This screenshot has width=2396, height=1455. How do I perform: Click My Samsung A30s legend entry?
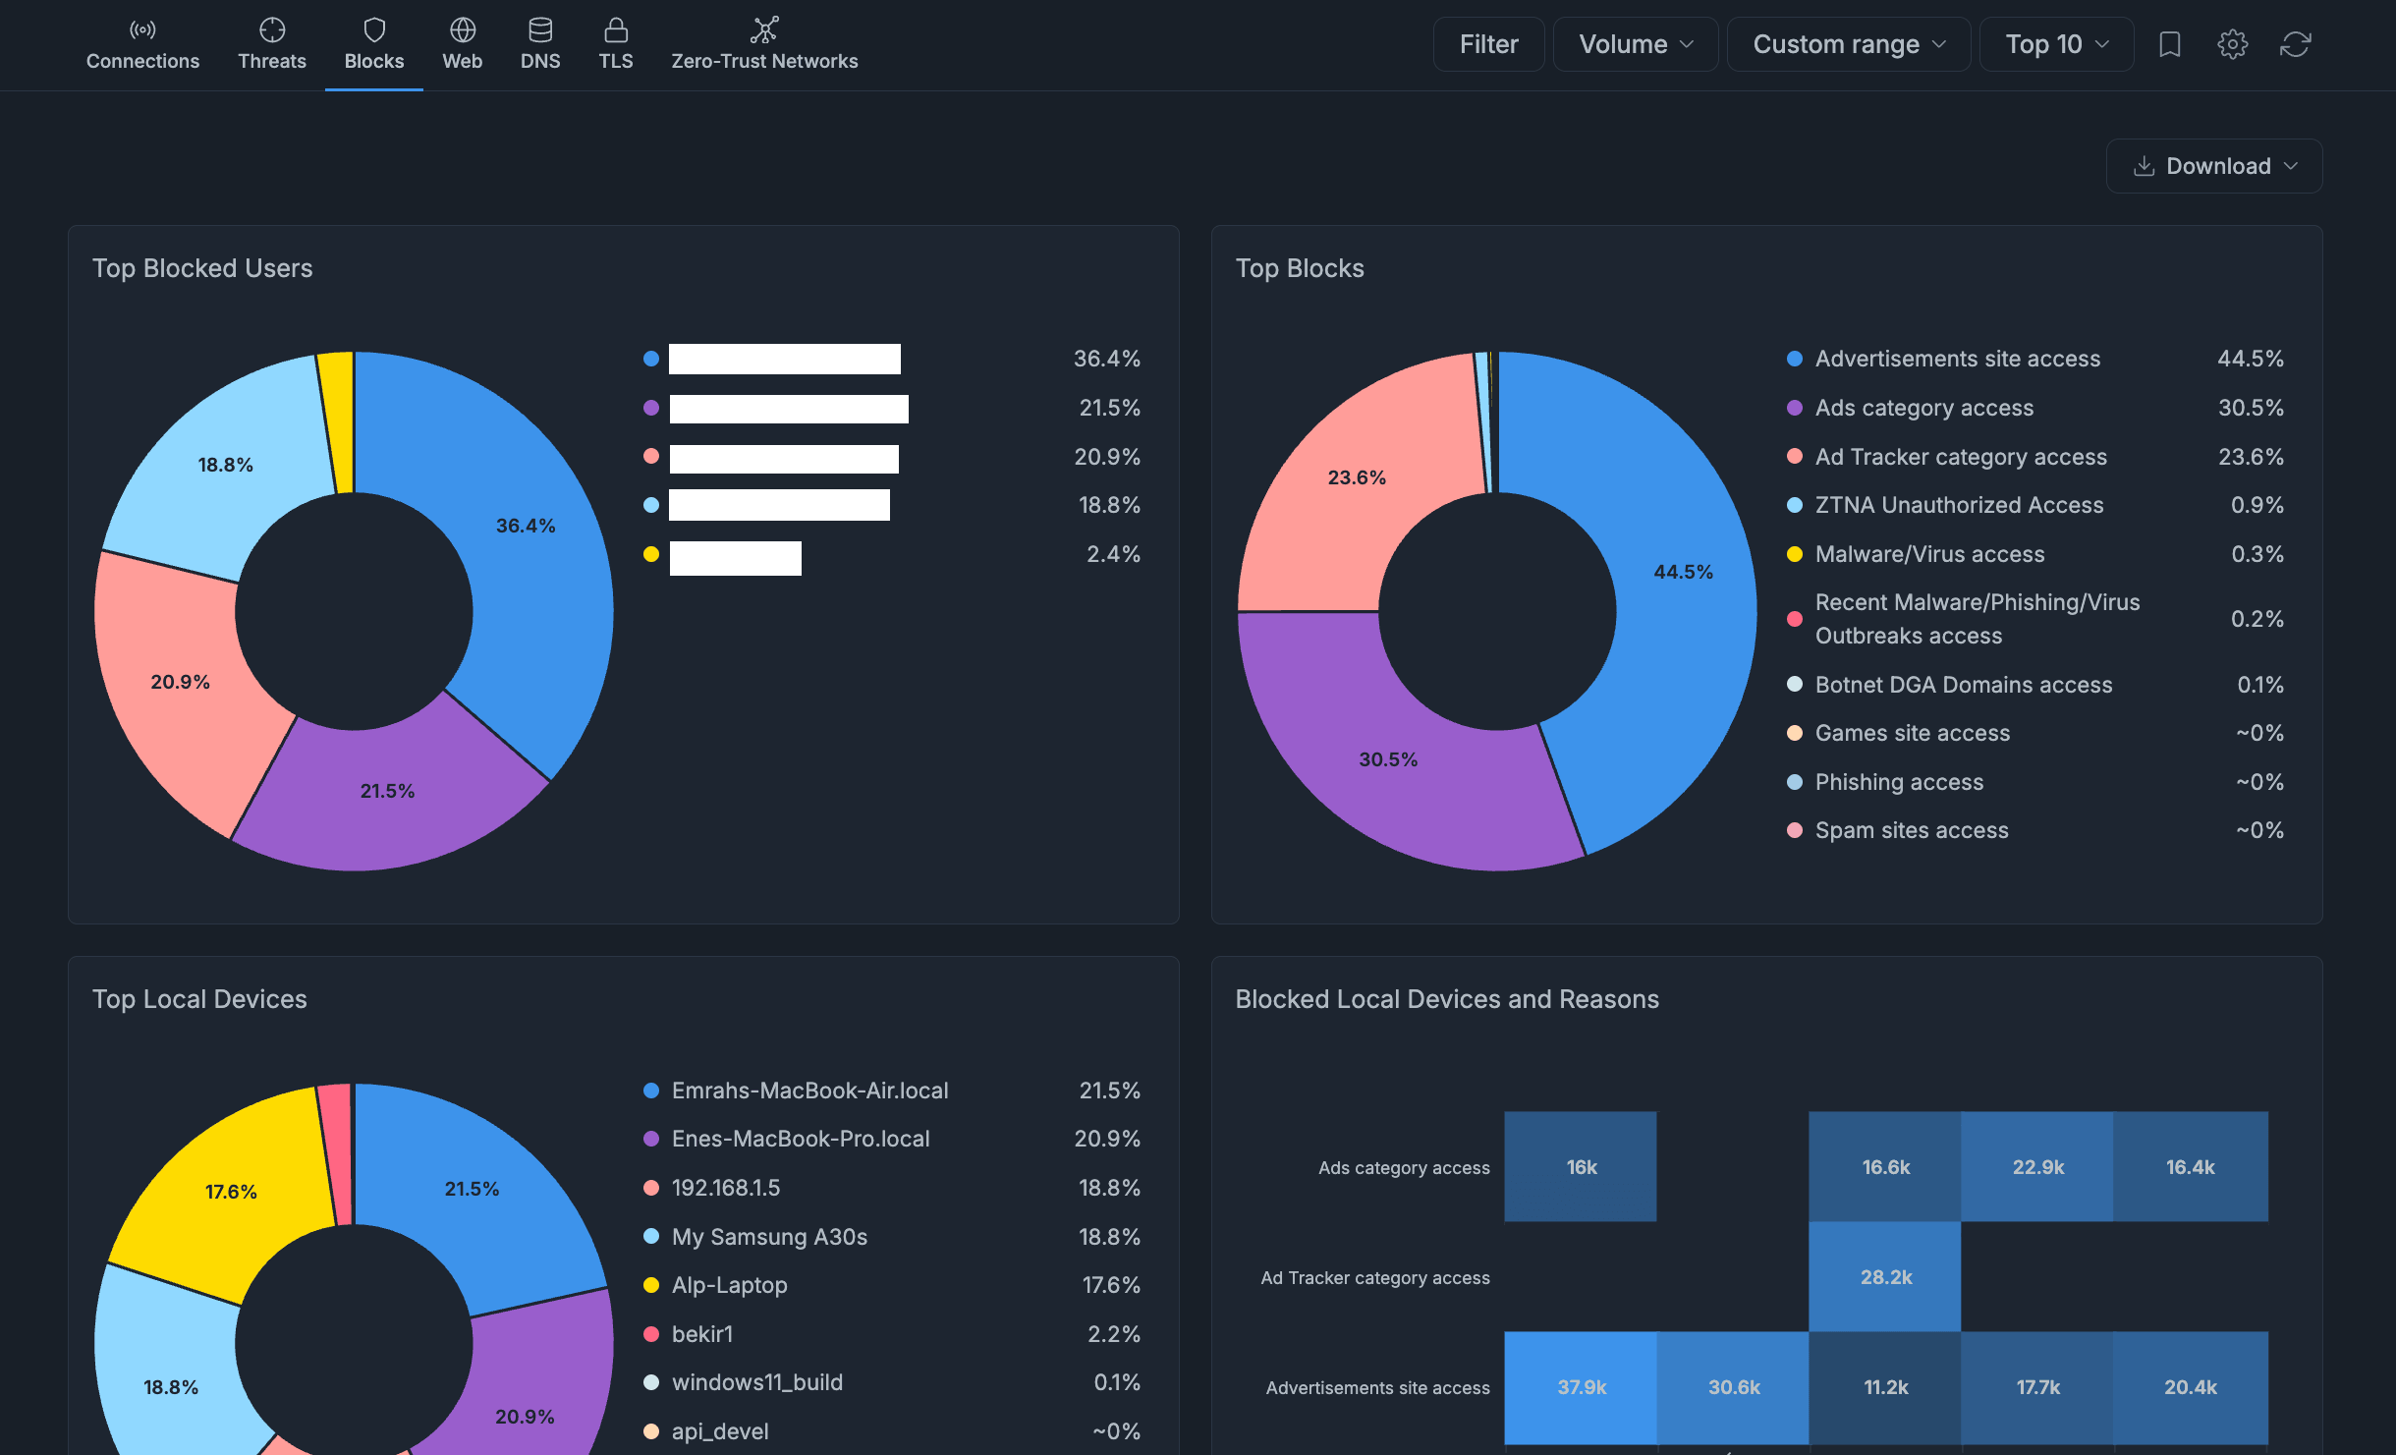[x=769, y=1237]
